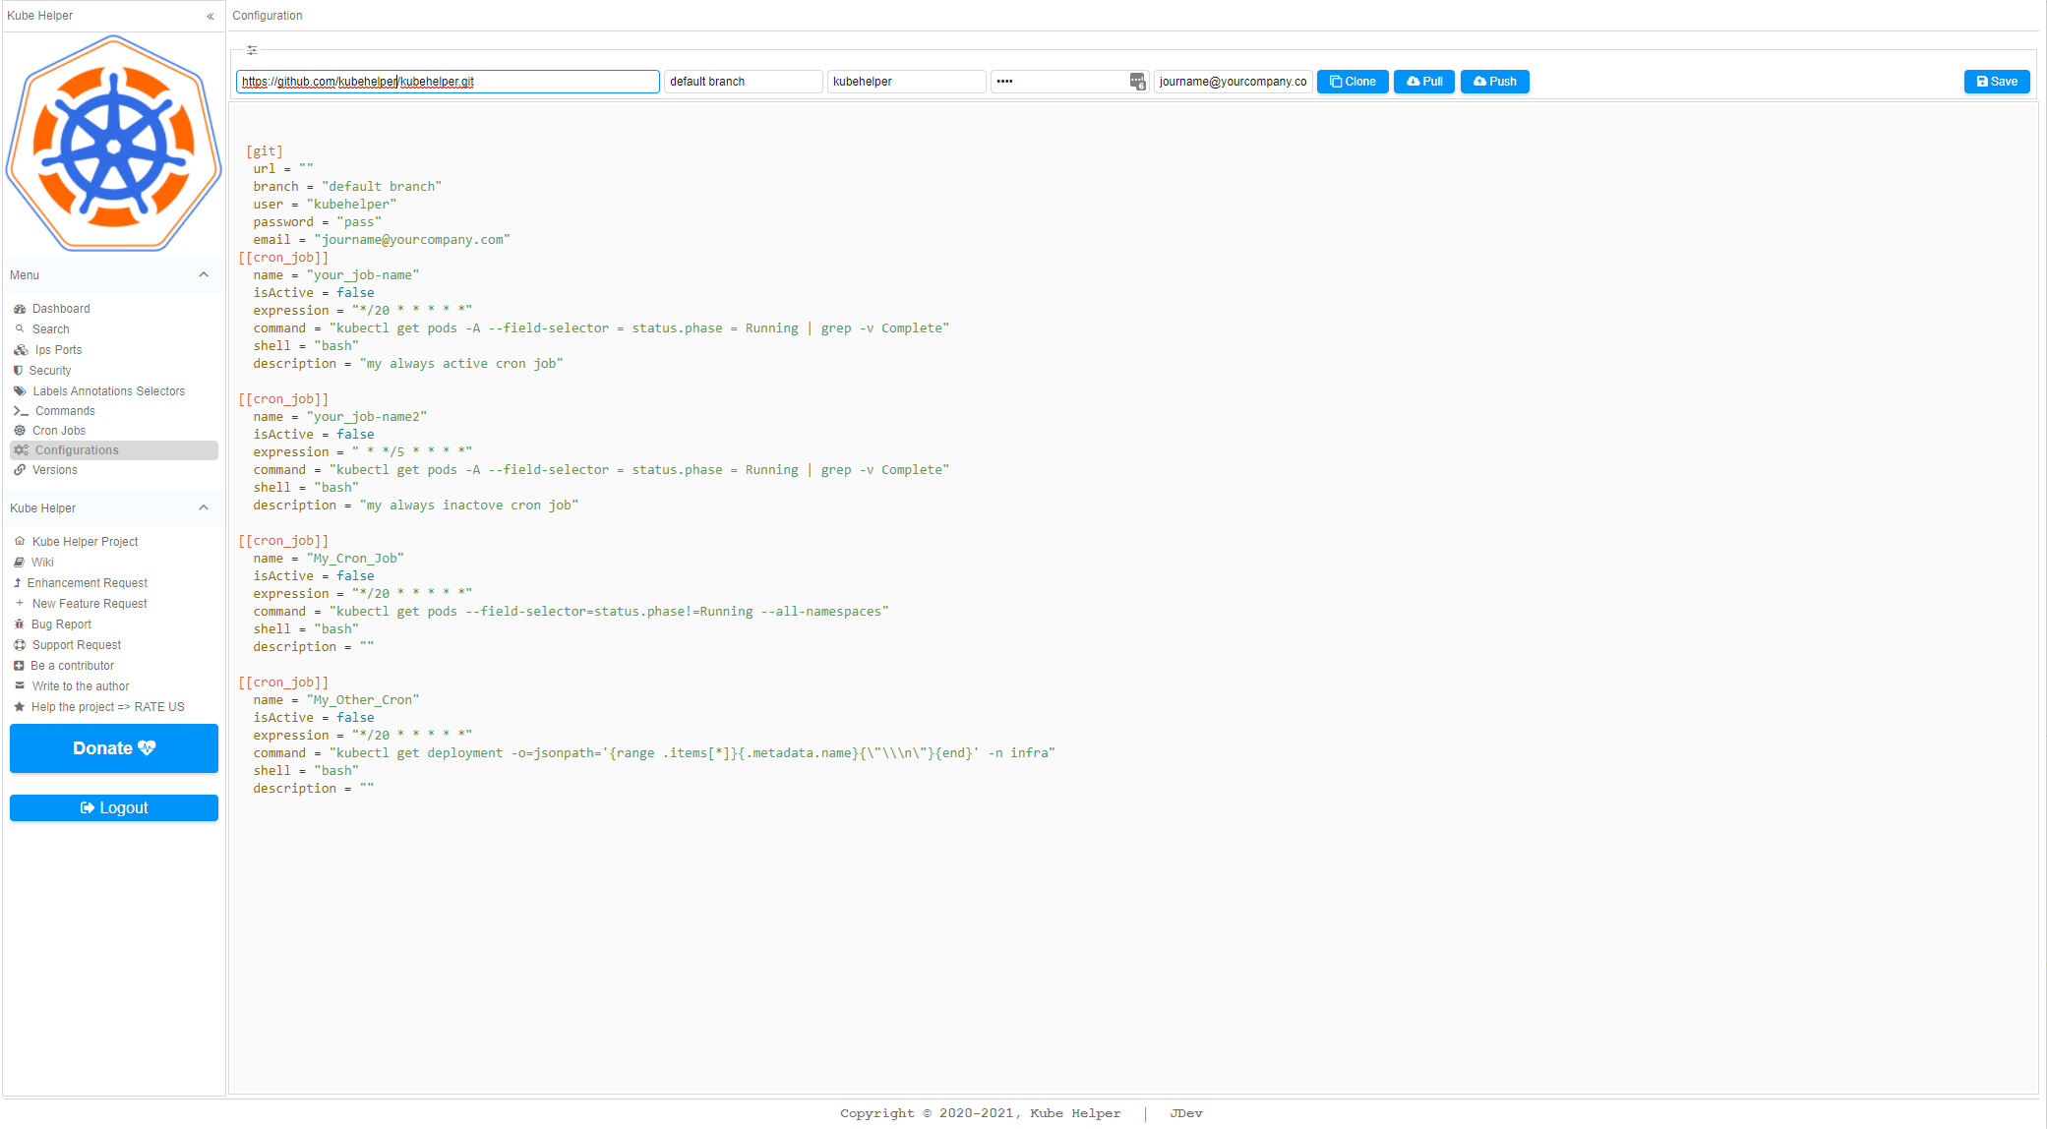The image size is (2047, 1129).
Task: Switch to the Configuration tab
Action: (267, 15)
